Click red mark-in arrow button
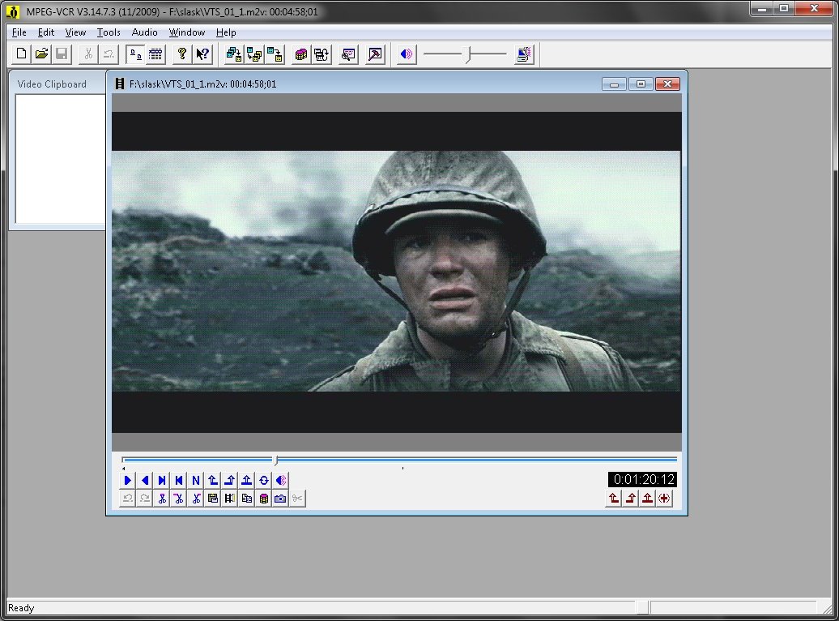The image size is (839, 621). click(614, 499)
